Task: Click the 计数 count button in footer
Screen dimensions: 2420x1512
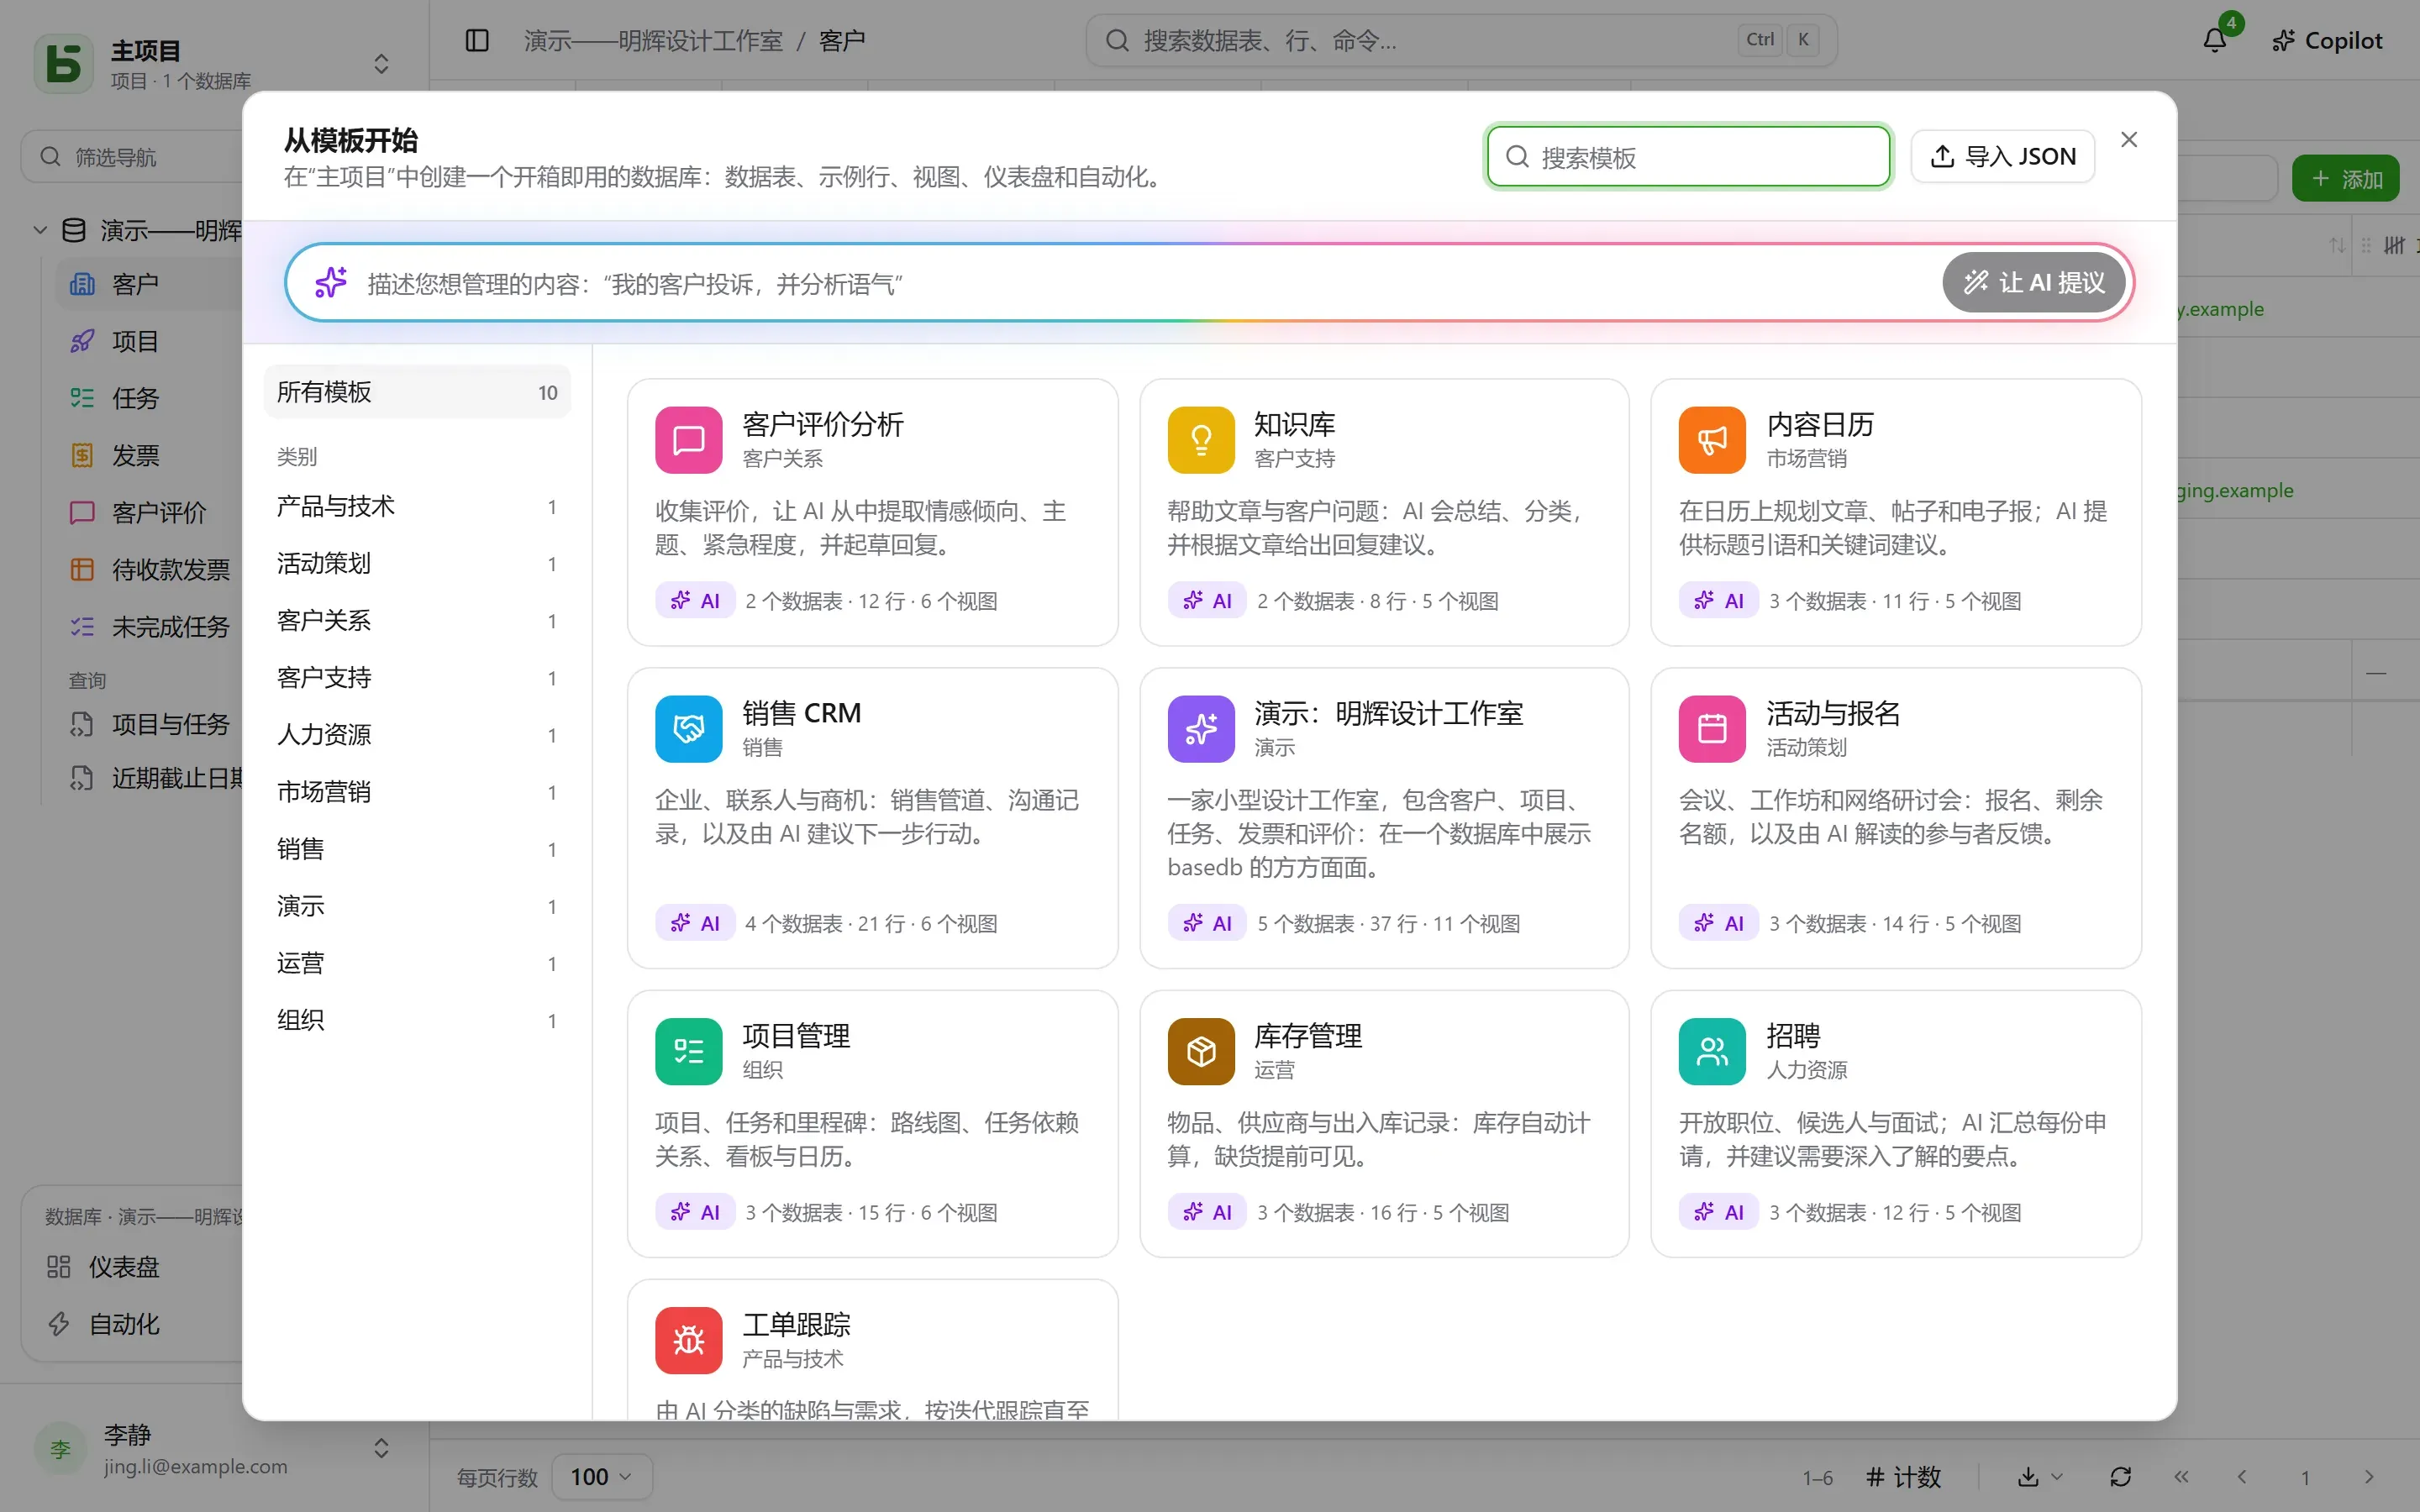Action: [x=1903, y=1477]
